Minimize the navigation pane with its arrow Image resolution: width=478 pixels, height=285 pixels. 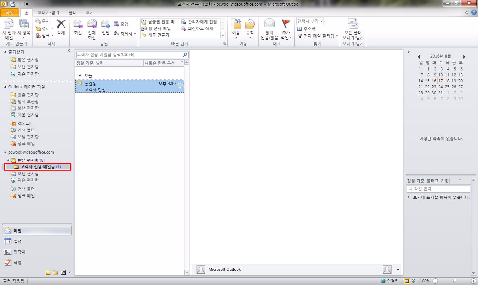(69, 51)
